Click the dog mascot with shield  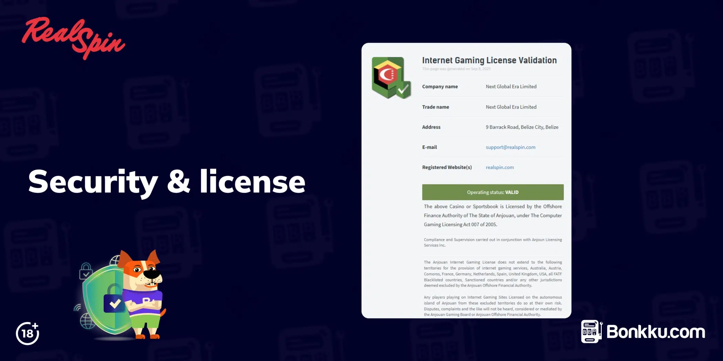tap(120, 295)
